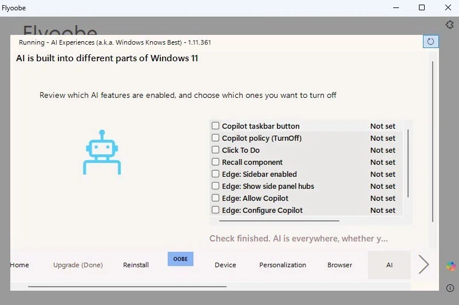Toggle the Edge: Configure Copilot checkbox

[215, 210]
